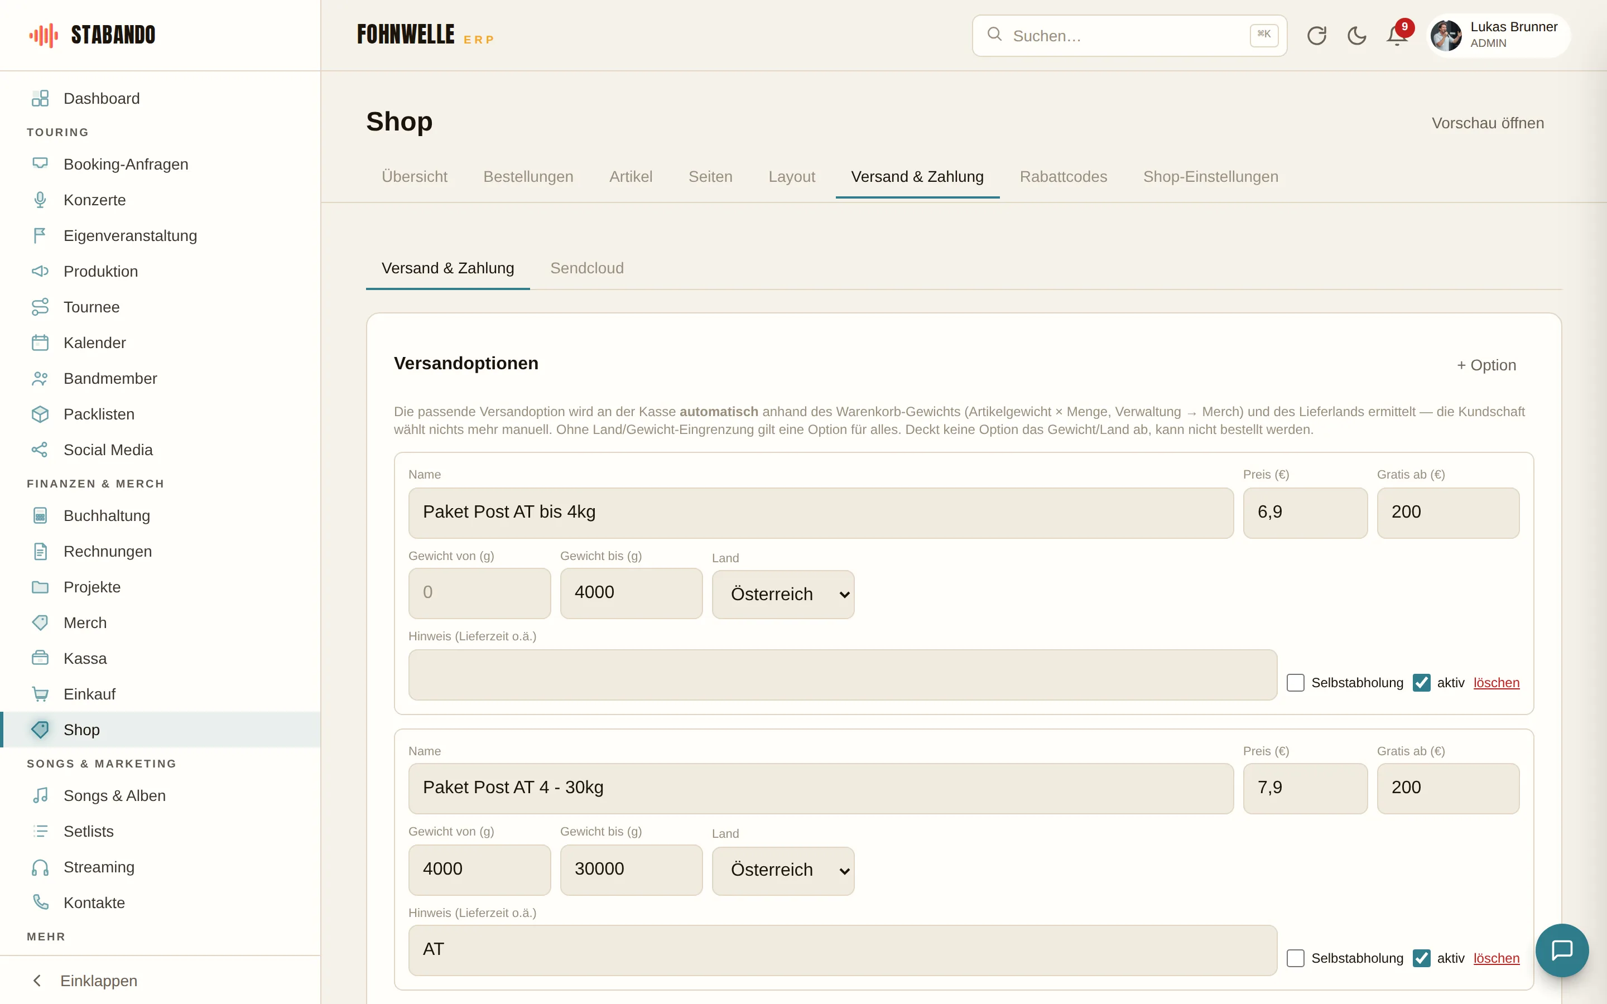The height and width of the screenshot is (1004, 1607).
Task: Click the Konzerte microphone icon
Action: (x=40, y=200)
